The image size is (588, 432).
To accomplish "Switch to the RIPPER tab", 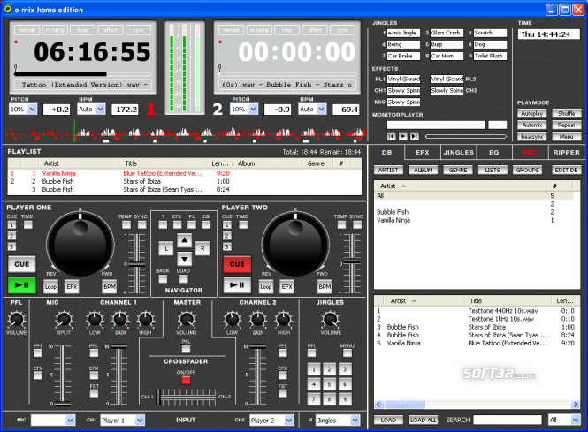I will (566, 153).
